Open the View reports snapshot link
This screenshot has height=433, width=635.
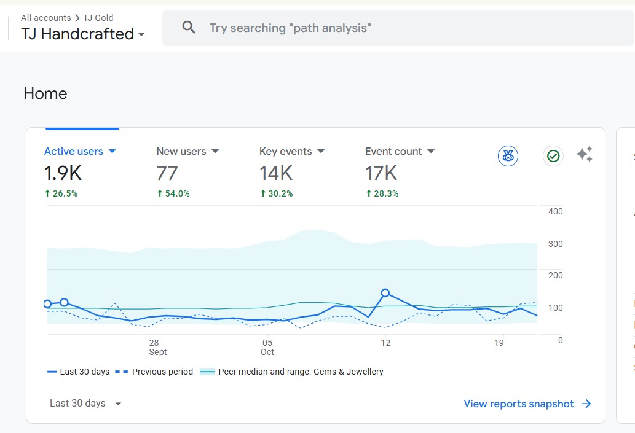click(518, 404)
